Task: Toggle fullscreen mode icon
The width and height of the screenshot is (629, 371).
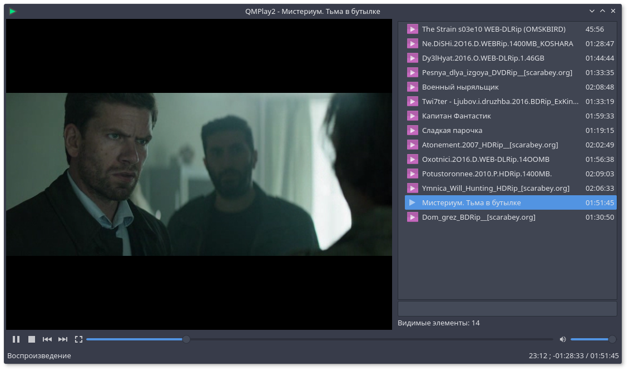Action: click(x=78, y=339)
